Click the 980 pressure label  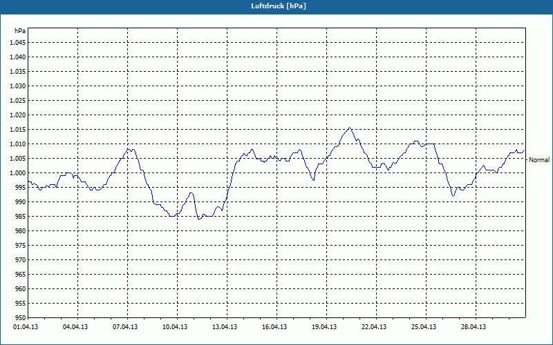(x=21, y=231)
